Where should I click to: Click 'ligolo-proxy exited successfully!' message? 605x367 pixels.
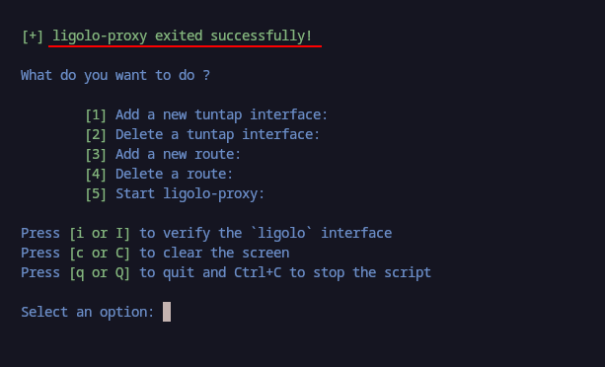pyautogui.click(x=183, y=37)
